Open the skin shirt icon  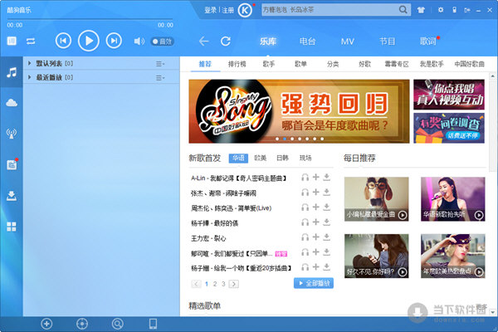pos(421,10)
